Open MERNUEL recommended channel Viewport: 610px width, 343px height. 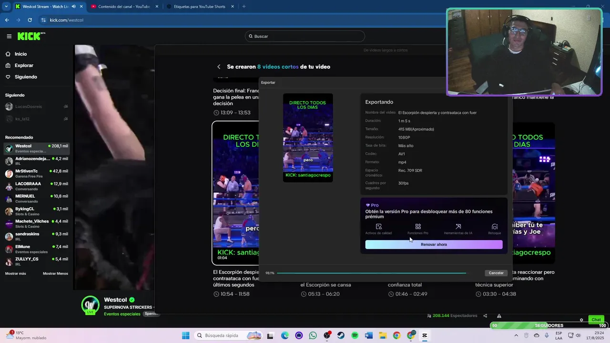(x=37, y=199)
